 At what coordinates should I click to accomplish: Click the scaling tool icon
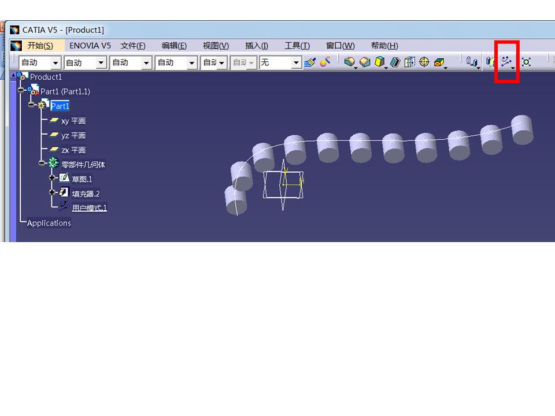526,62
